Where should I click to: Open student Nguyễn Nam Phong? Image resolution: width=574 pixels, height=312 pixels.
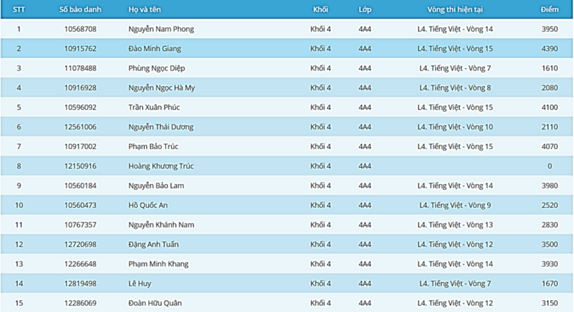click(161, 29)
